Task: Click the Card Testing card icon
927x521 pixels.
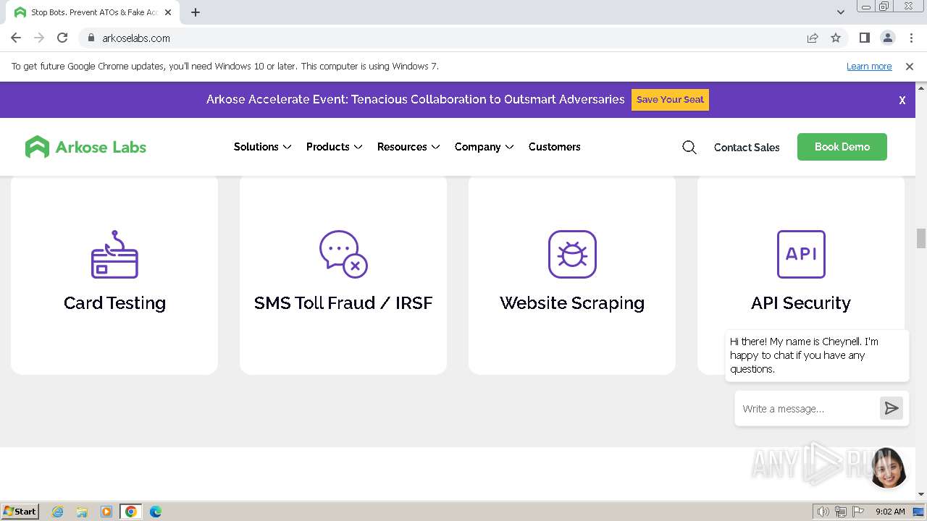Action: pyautogui.click(x=114, y=255)
